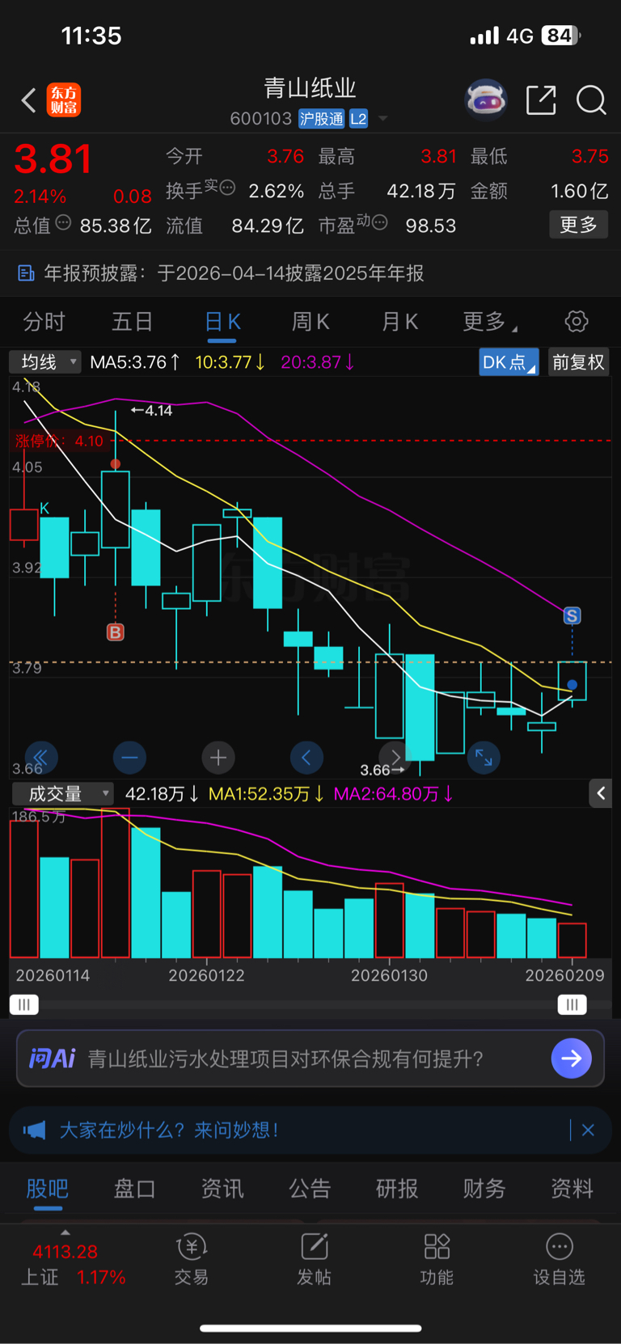This screenshot has width=621, height=1344.
Task: Expand chart to fullscreen icon
Action: (484, 758)
